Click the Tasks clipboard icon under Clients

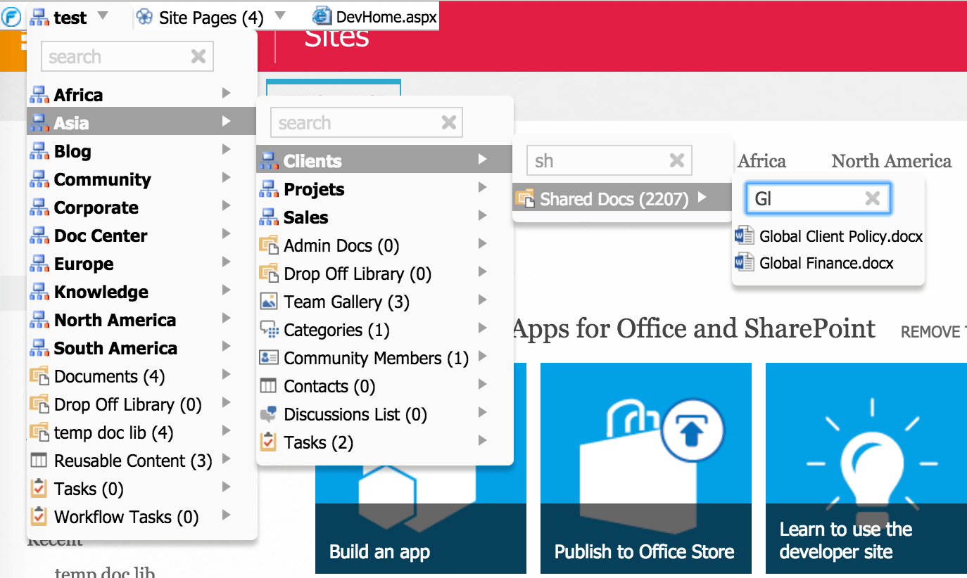[269, 442]
